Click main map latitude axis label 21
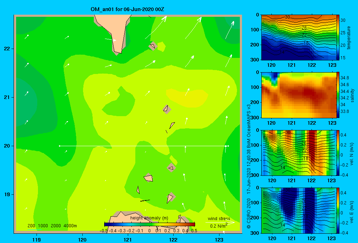Screen dimensions: 358x243 pos(7,97)
